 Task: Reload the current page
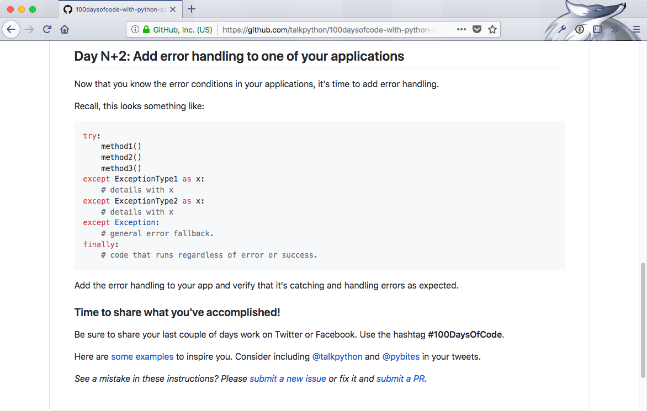tap(47, 29)
